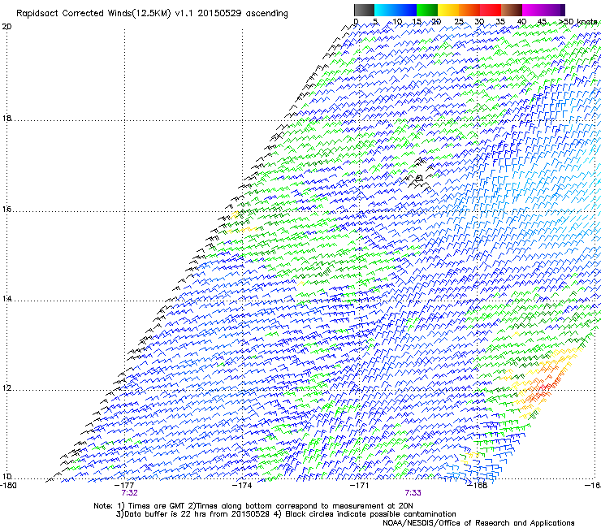
Task: Click the '35' legend label
Action: coord(500,22)
